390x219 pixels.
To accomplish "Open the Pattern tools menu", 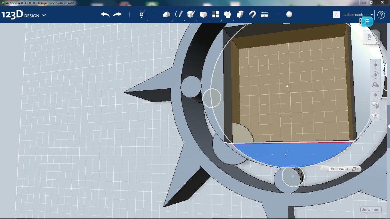I will (215, 14).
